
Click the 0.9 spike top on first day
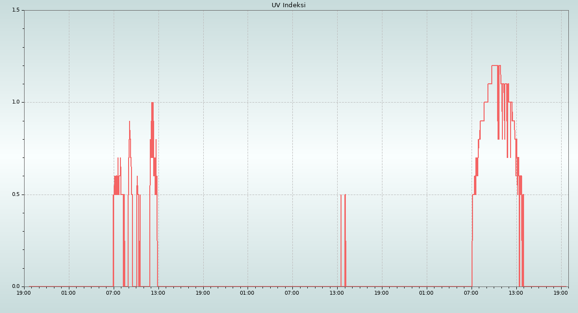(129, 121)
